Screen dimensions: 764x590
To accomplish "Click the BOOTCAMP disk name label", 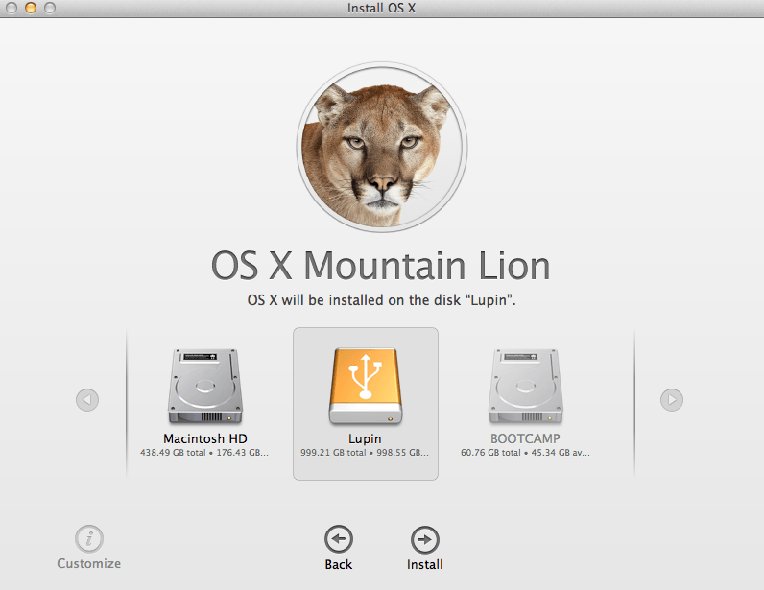I will [x=525, y=438].
